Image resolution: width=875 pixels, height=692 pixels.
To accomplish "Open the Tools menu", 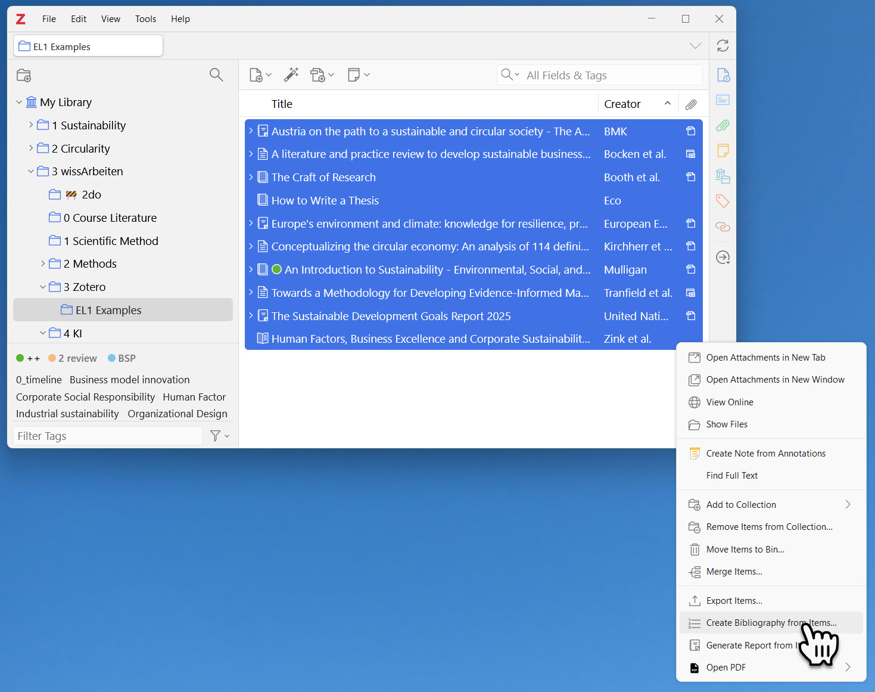I will (145, 18).
